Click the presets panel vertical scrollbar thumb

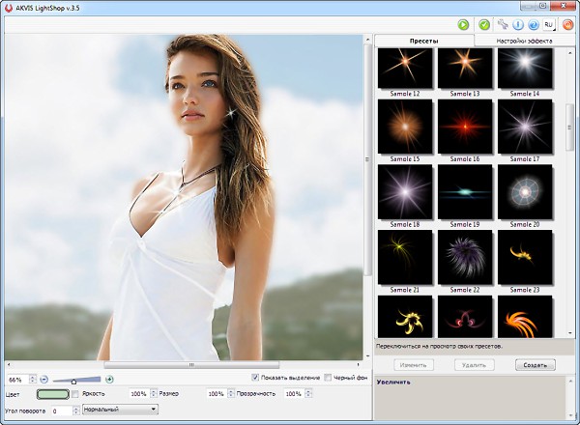[x=569, y=127]
